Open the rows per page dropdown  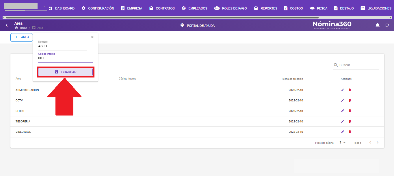(342, 143)
